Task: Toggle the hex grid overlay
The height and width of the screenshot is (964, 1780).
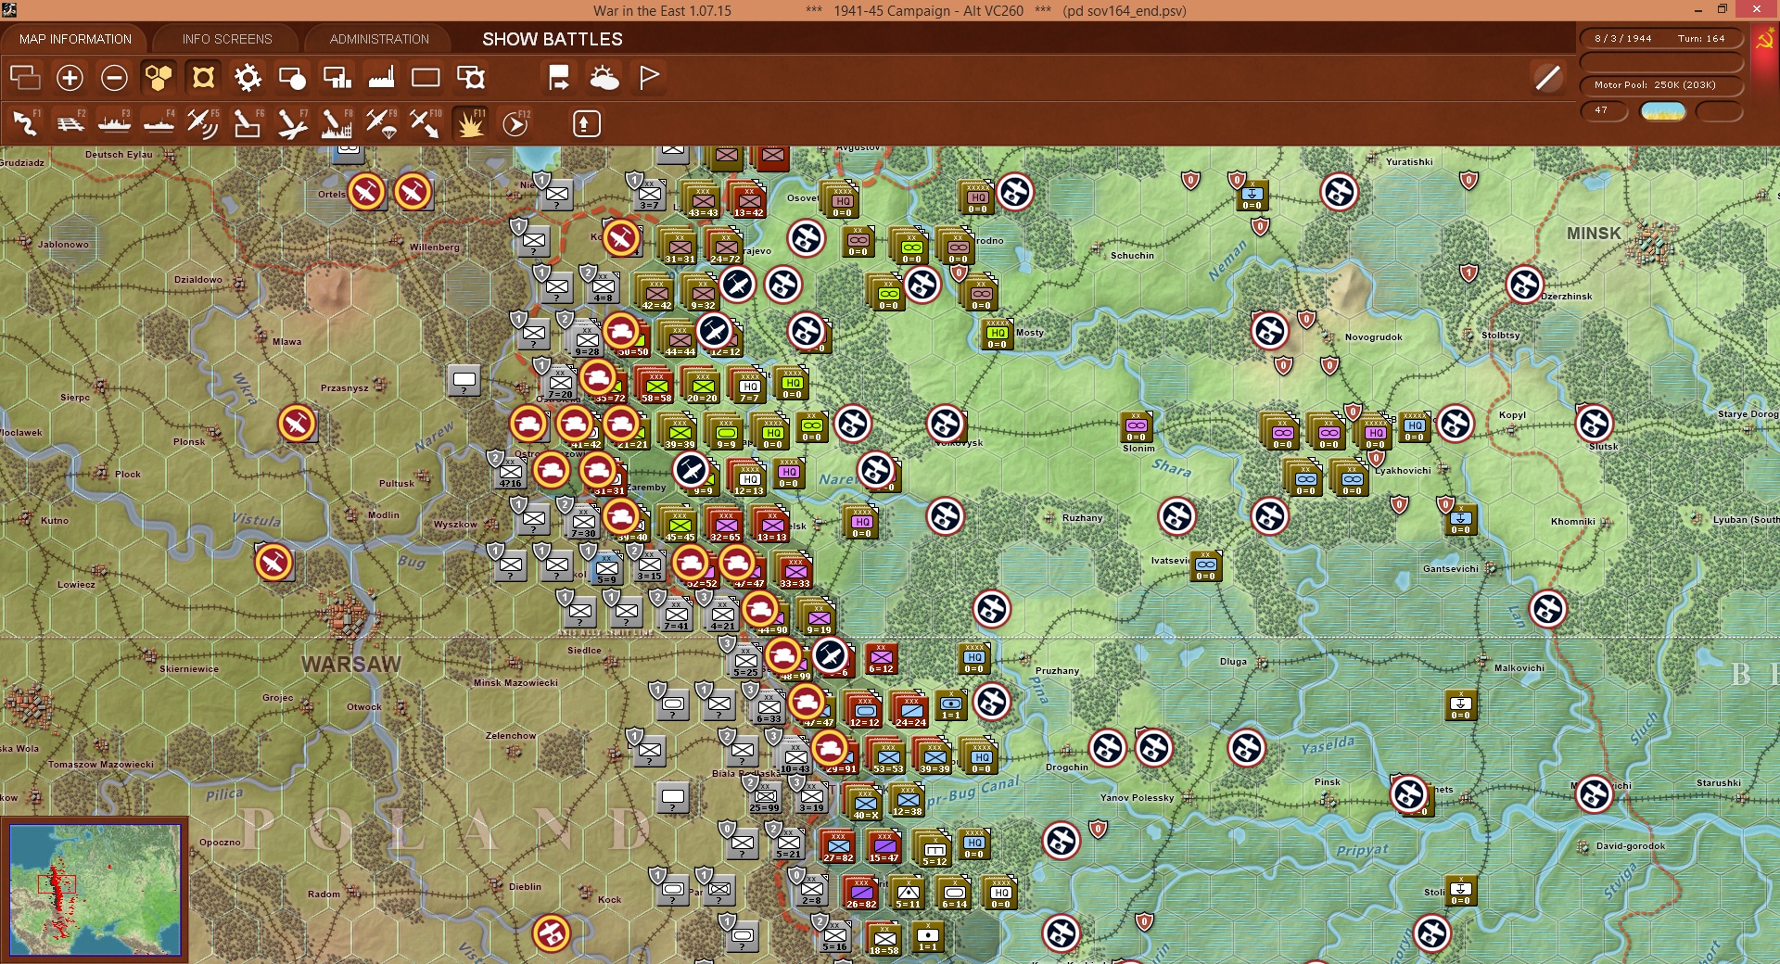Action: [x=159, y=78]
